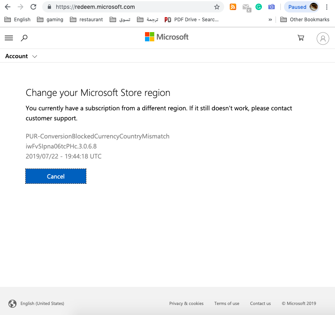Screen dimensions: 335x315
Task: Open the ترجمة bookmarks folder
Action: 147,20
